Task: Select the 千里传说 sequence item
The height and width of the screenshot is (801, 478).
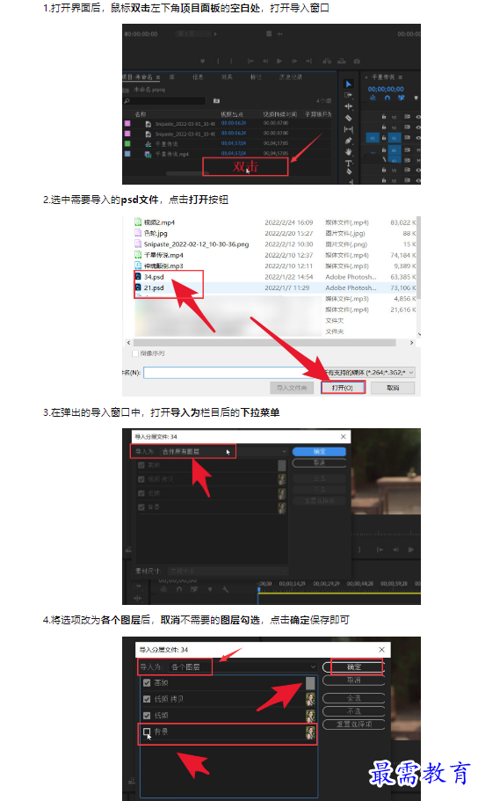Action: (168, 144)
